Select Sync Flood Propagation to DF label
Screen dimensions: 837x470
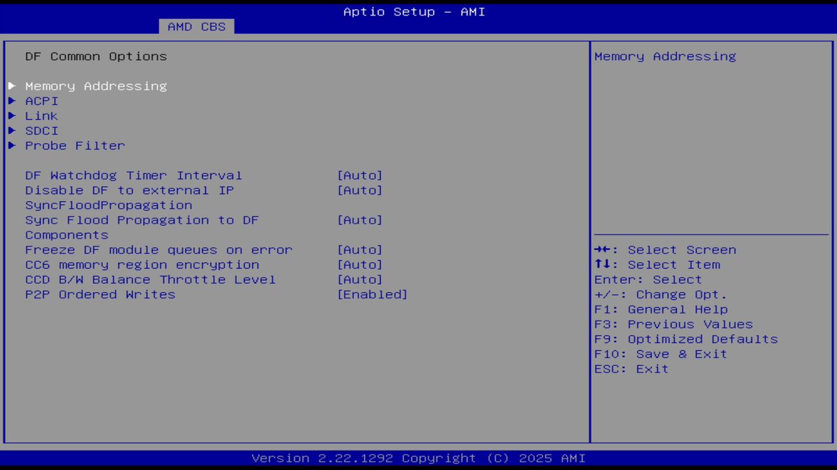click(x=142, y=228)
